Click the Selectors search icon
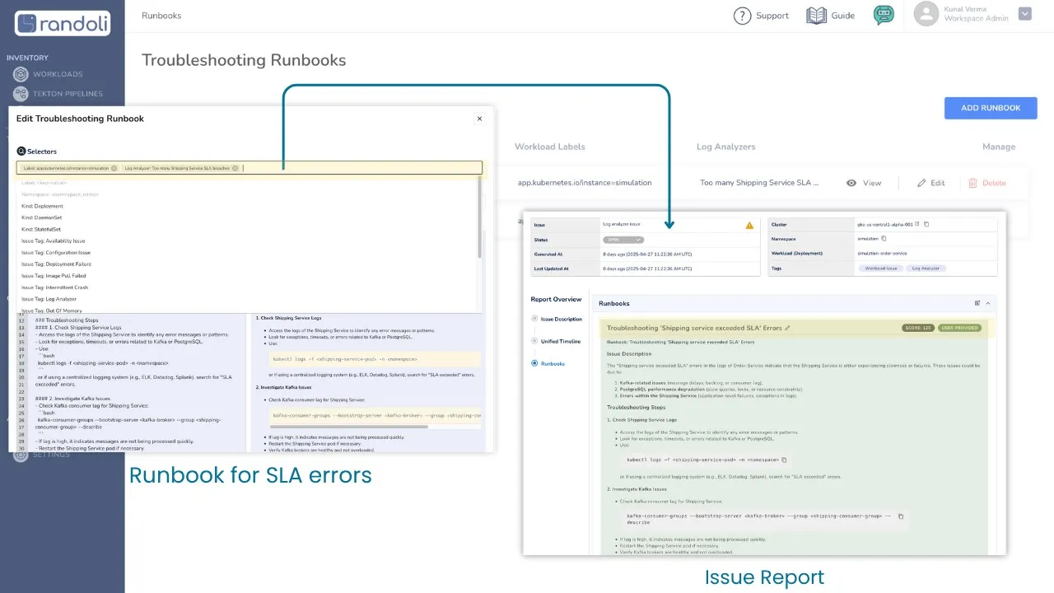 point(21,152)
